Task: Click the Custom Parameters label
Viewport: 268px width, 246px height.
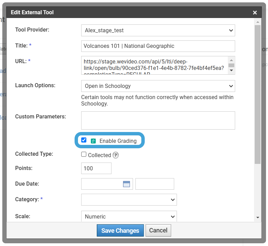Action: pos(41,116)
